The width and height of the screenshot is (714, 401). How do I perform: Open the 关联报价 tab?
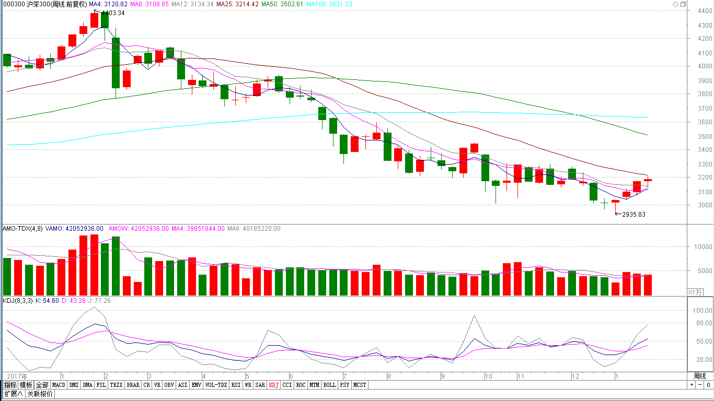(40, 394)
